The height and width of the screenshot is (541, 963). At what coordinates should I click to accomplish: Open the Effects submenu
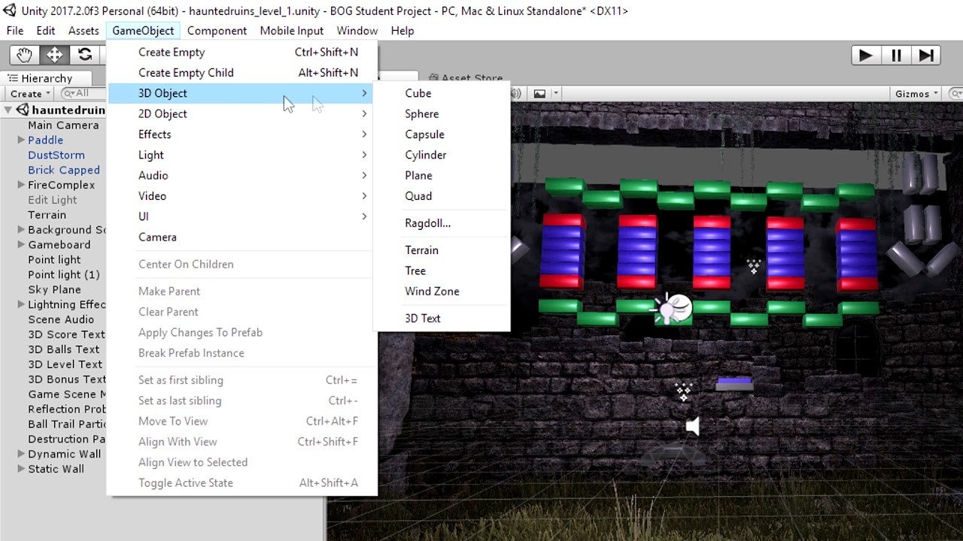click(242, 134)
